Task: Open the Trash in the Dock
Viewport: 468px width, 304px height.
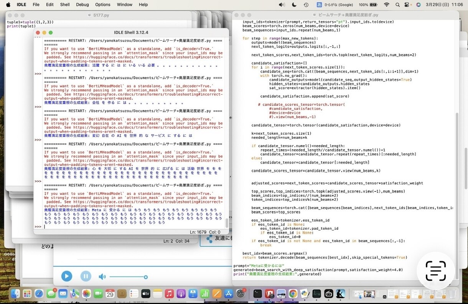Action: click(x=453, y=294)
